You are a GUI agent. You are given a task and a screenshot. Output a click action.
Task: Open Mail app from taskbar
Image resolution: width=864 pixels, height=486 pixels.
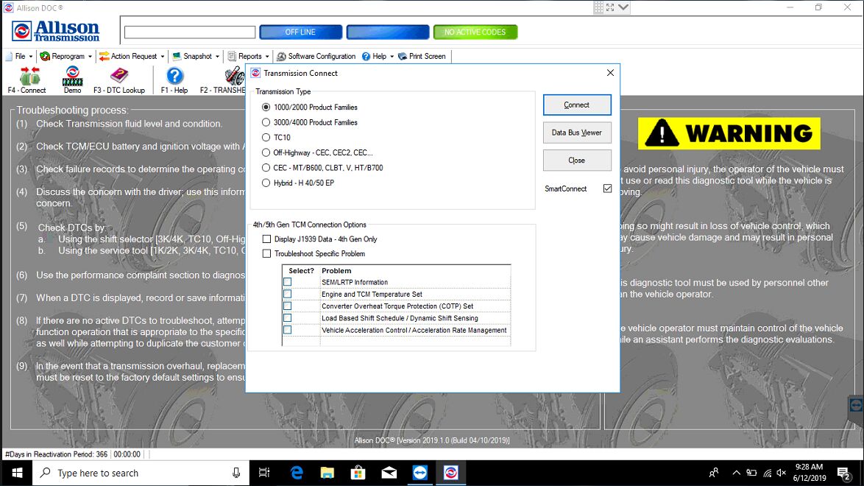[x=389, y=473]
